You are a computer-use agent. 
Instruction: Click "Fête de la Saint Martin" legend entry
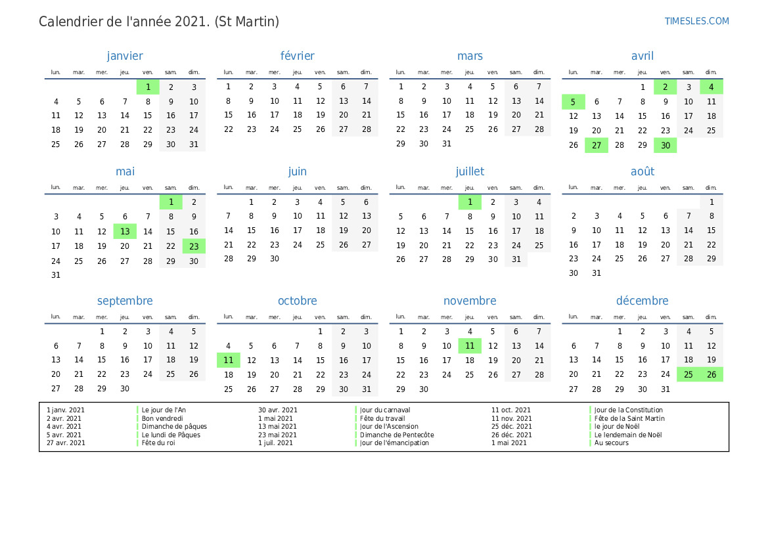tap(629, 418)
